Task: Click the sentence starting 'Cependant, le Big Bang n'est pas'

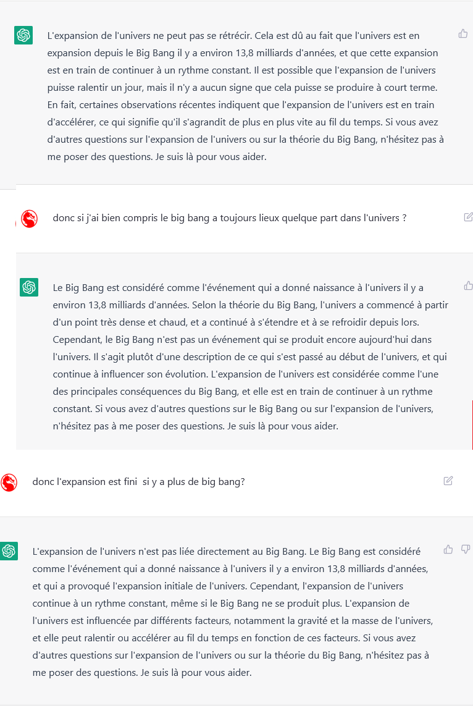Action: point(243,340)
